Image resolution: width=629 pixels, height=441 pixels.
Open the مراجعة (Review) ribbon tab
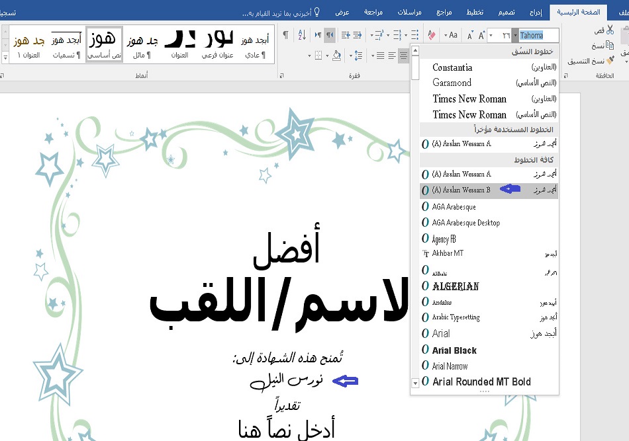pos(374,13)
